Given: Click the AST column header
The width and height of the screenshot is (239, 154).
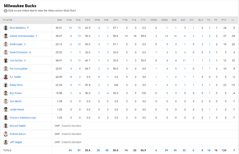Looking at the screenshot, I should point(183,20).
